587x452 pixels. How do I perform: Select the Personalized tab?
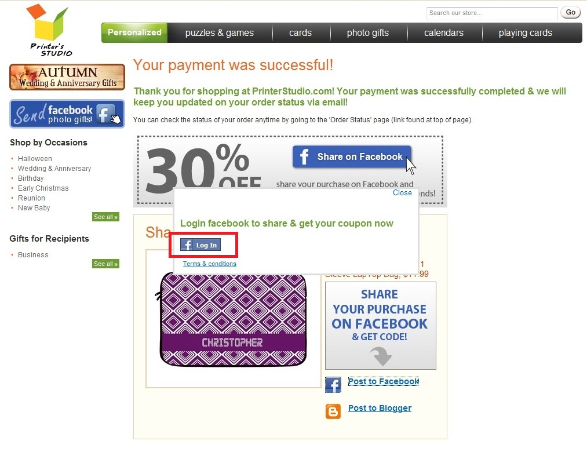pos(134,32)
